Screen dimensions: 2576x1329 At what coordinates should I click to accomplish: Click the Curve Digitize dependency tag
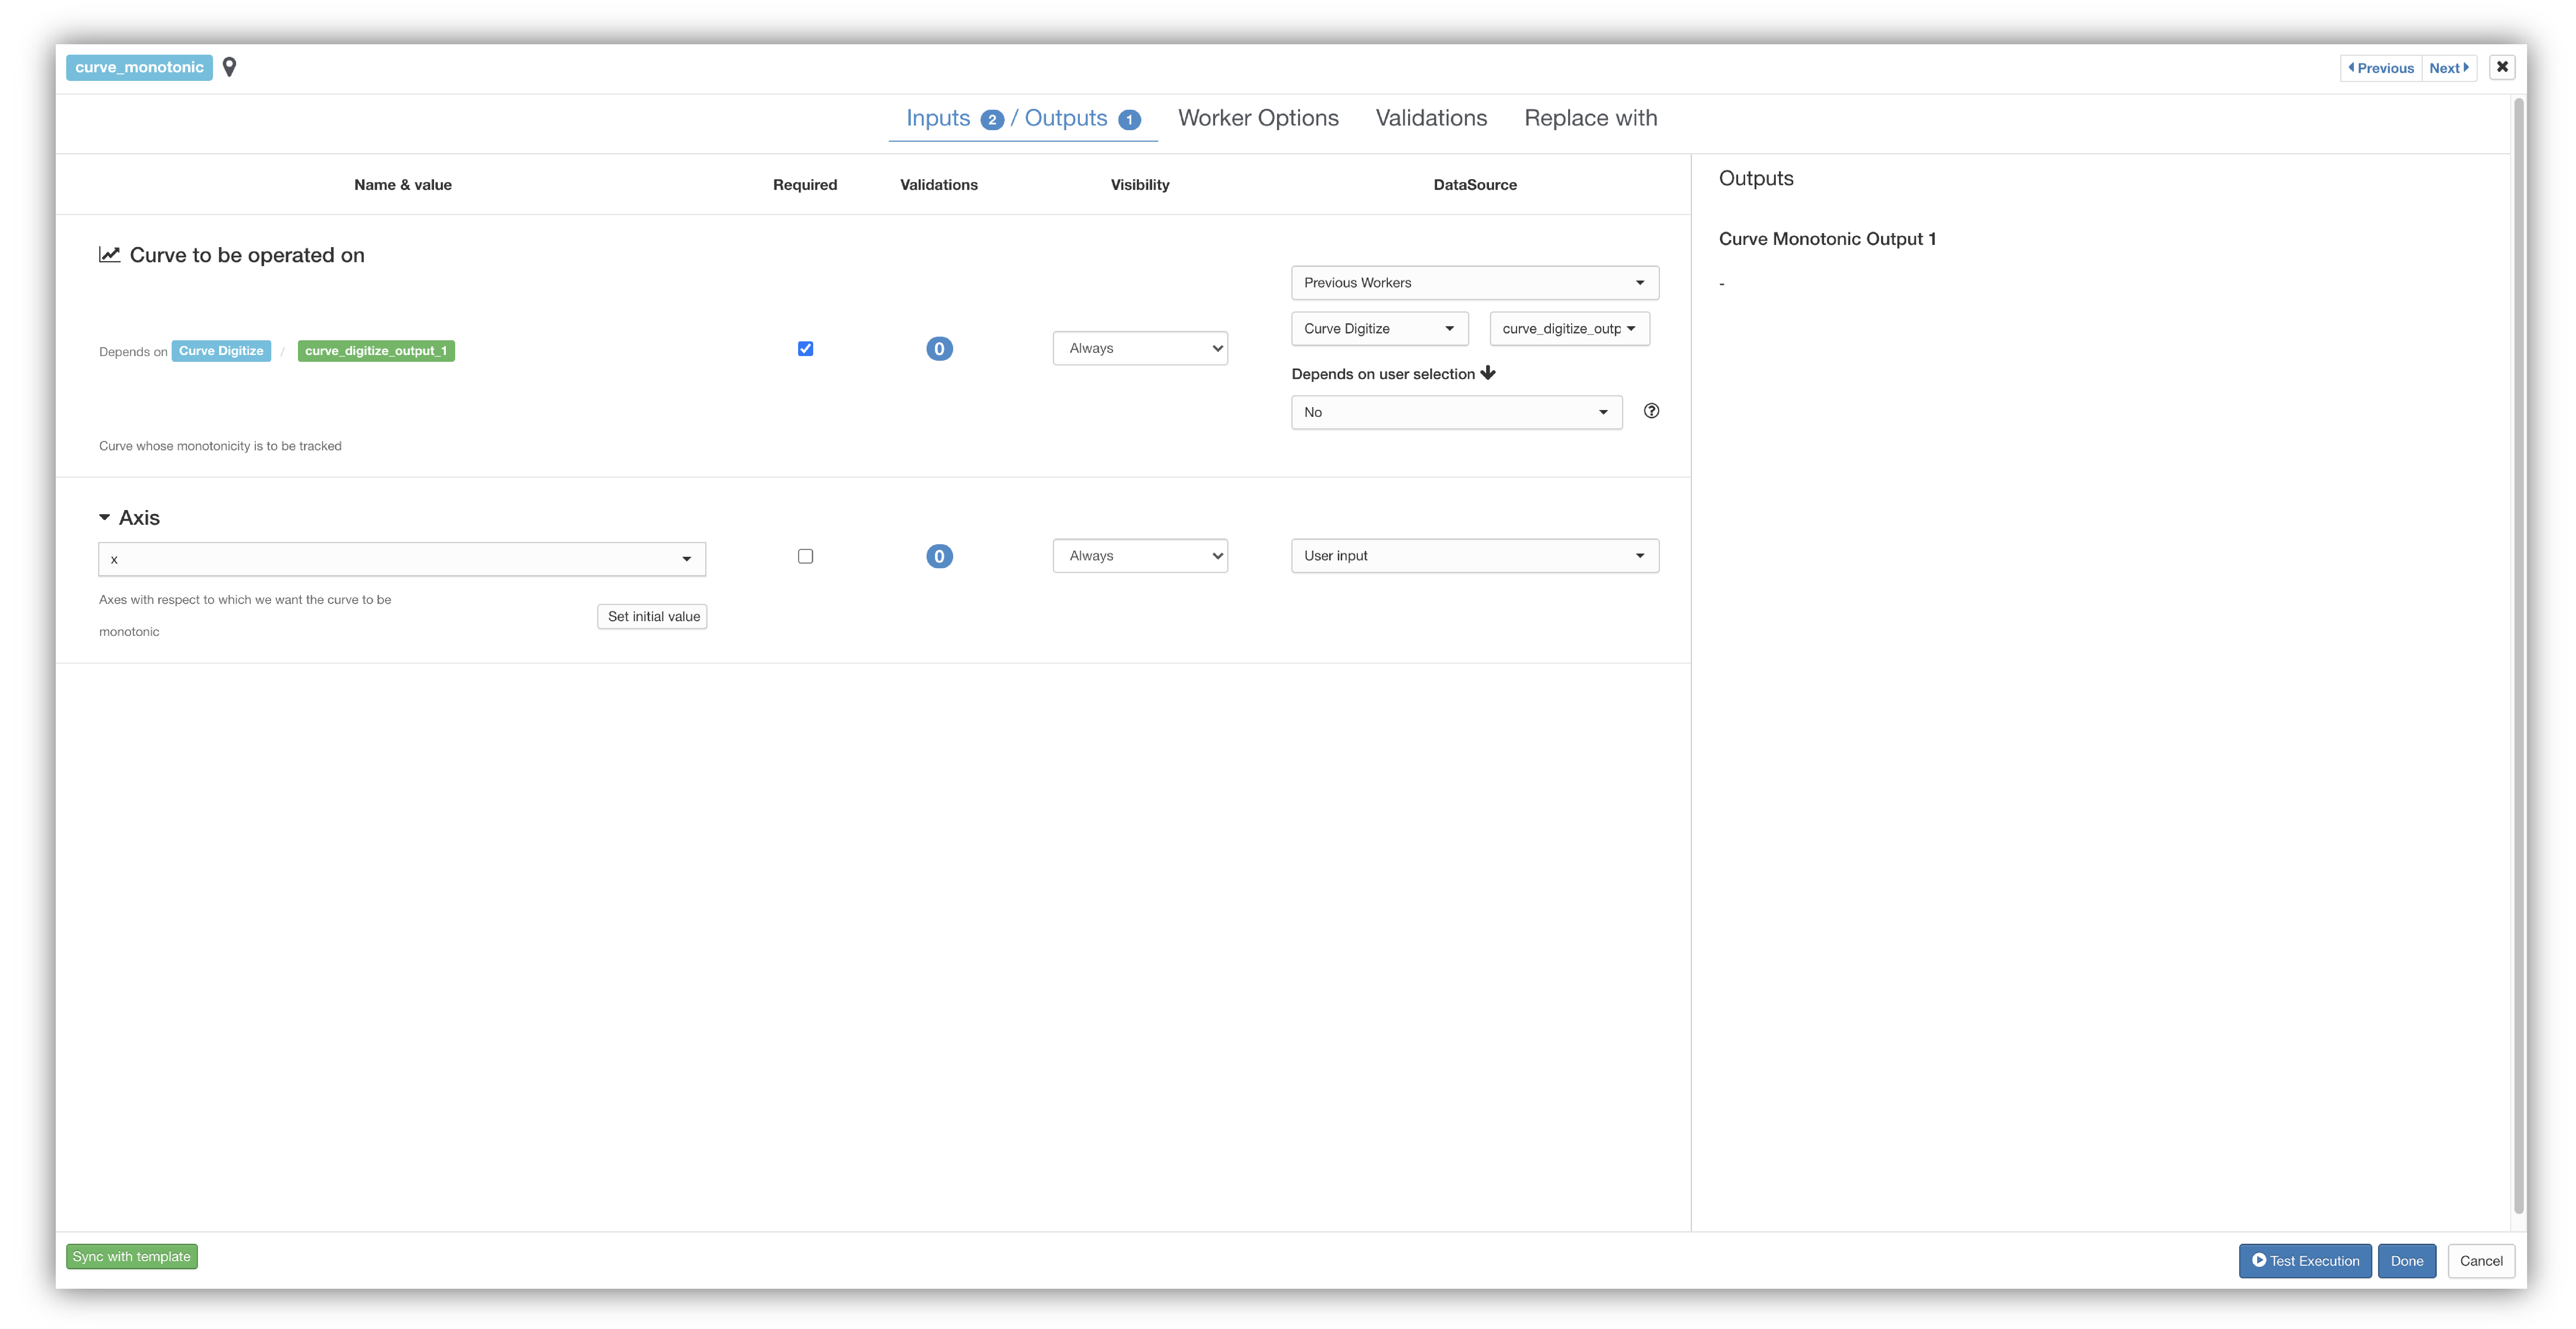(x=221, y=351)
